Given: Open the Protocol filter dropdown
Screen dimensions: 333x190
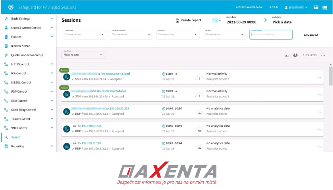Looking at the screenshot, I should [178, 34].
